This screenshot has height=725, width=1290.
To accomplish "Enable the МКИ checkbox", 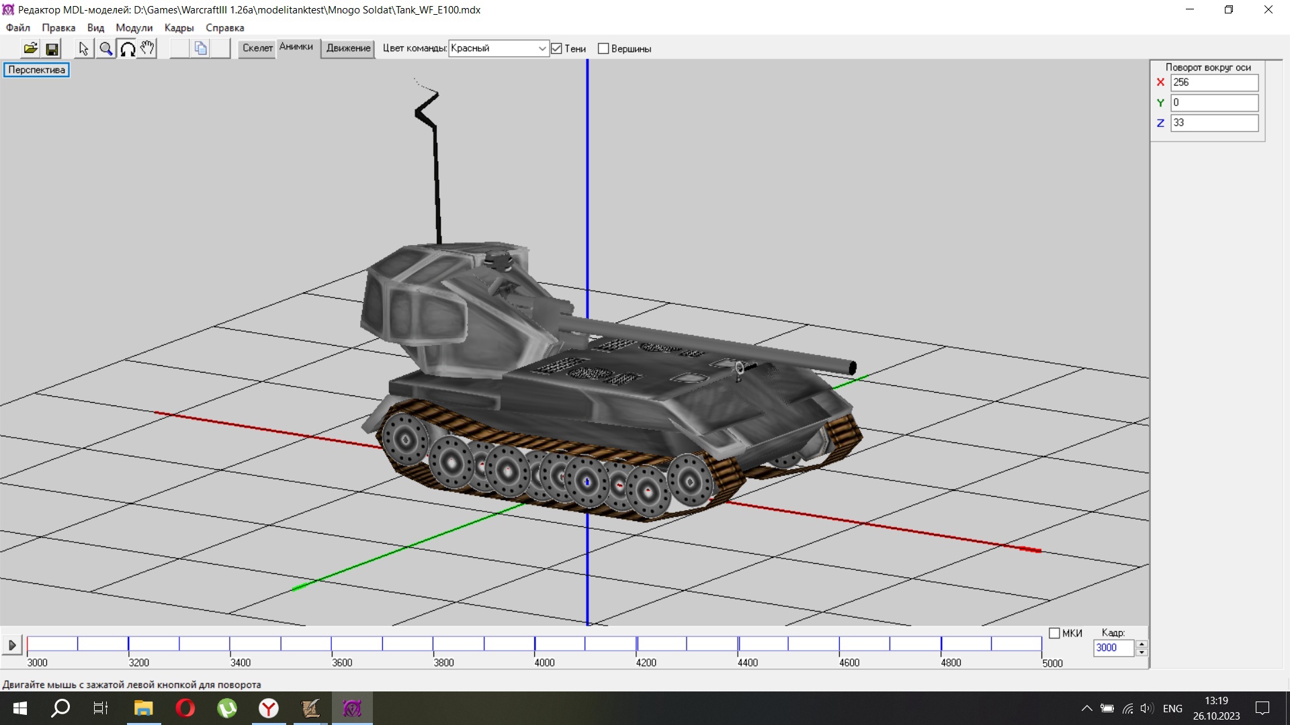I will (x=1054, y=633).
